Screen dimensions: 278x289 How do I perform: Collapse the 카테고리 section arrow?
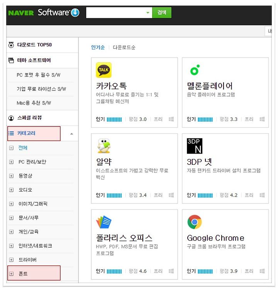(x=71, y=134)
